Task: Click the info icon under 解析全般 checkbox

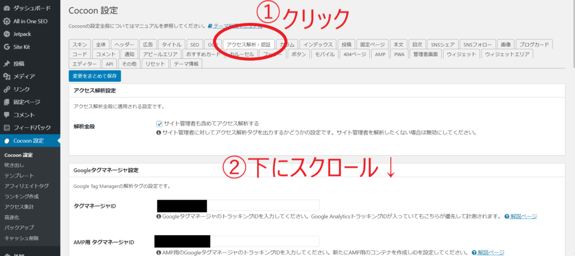Action: (158, 132)
